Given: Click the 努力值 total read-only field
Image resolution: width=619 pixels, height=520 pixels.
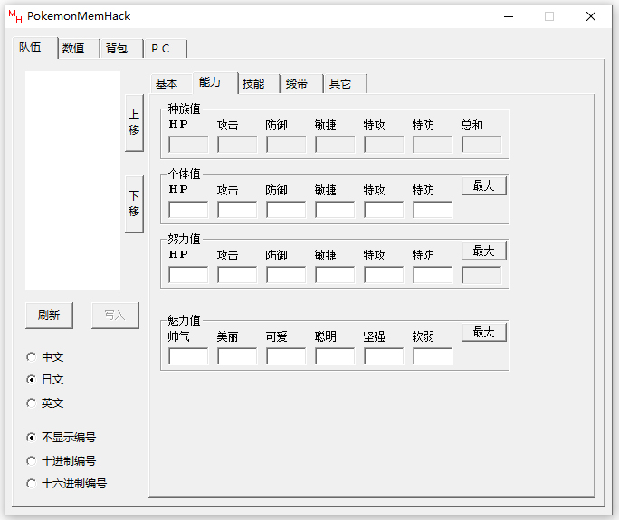Looking at the screenshot, I should click(x=481, y=275).
